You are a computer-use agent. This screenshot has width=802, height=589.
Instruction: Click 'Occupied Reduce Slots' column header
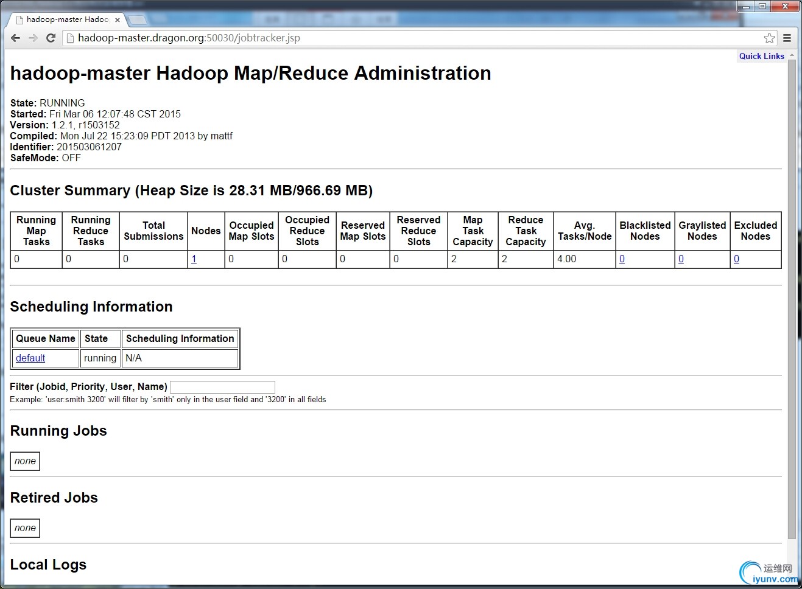click(307, 231)
